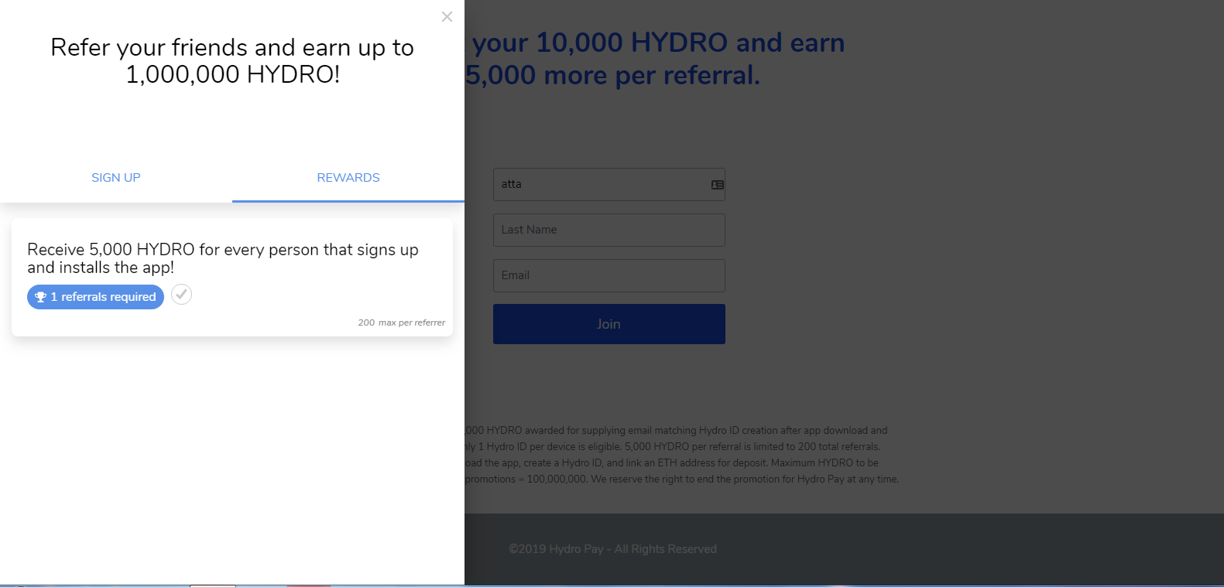The image size is (1224, 587).
Task: Select the REWARDS tab
Action: (348, 178)
